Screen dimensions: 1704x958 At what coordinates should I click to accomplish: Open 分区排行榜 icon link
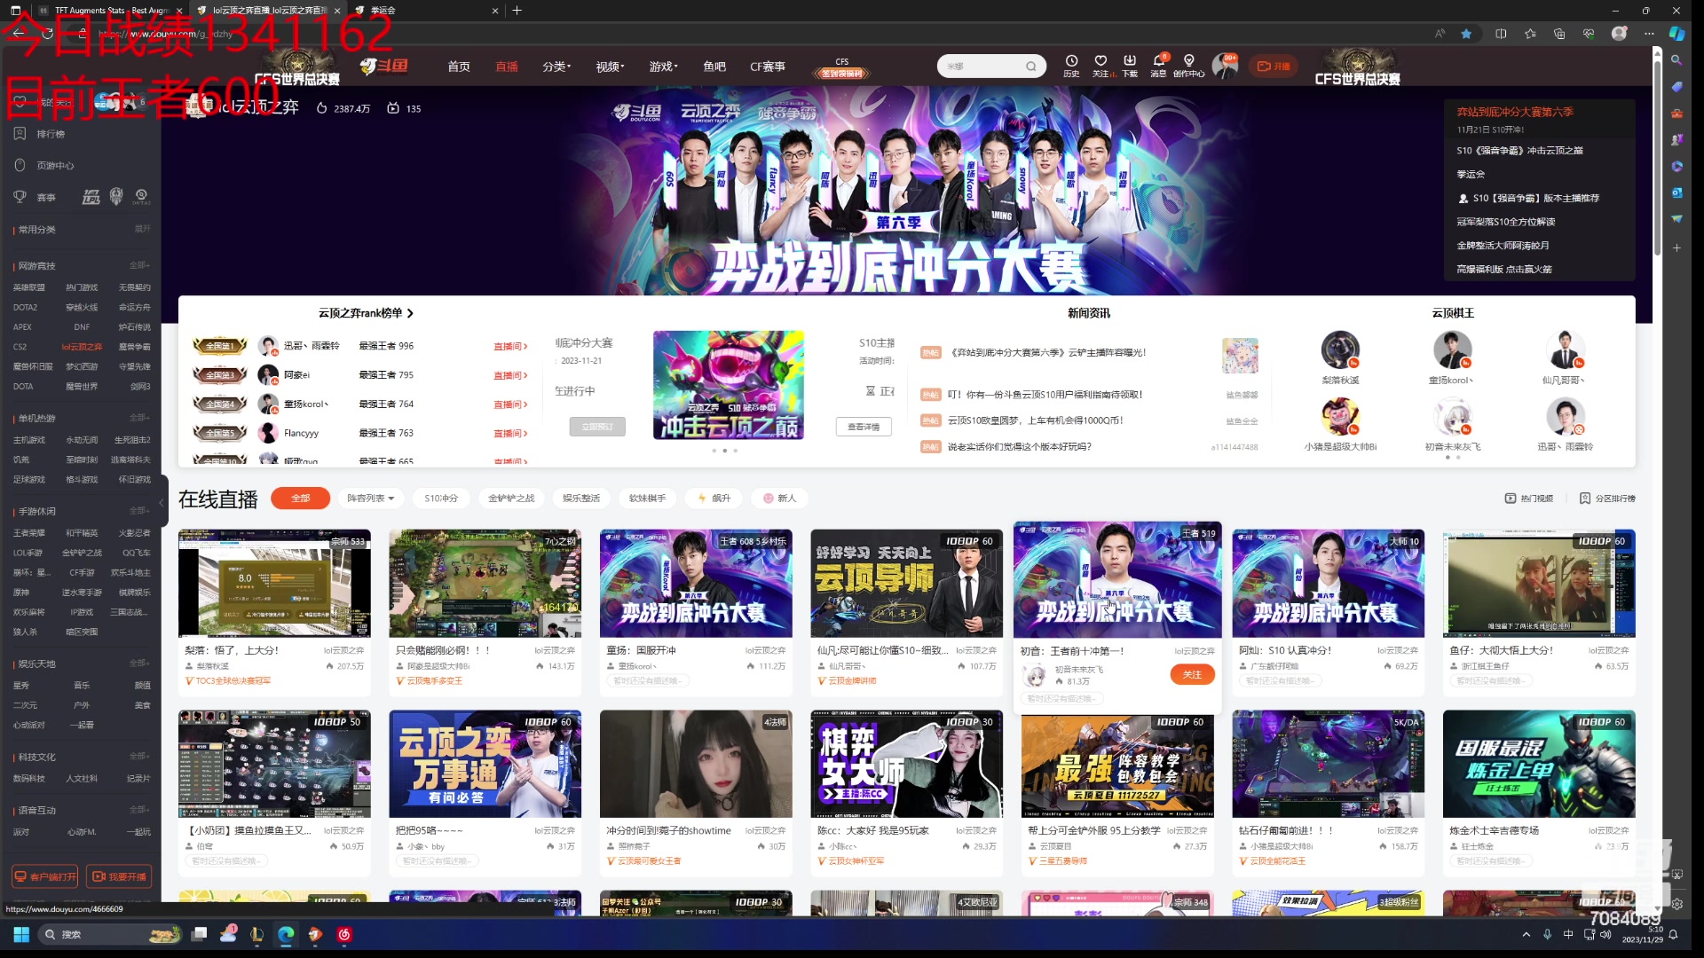[x=1585, y=499]
